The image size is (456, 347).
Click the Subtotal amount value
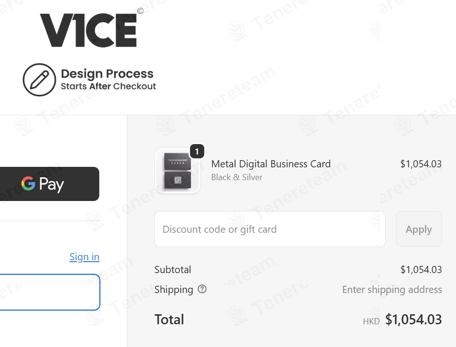tap(421, 270)
